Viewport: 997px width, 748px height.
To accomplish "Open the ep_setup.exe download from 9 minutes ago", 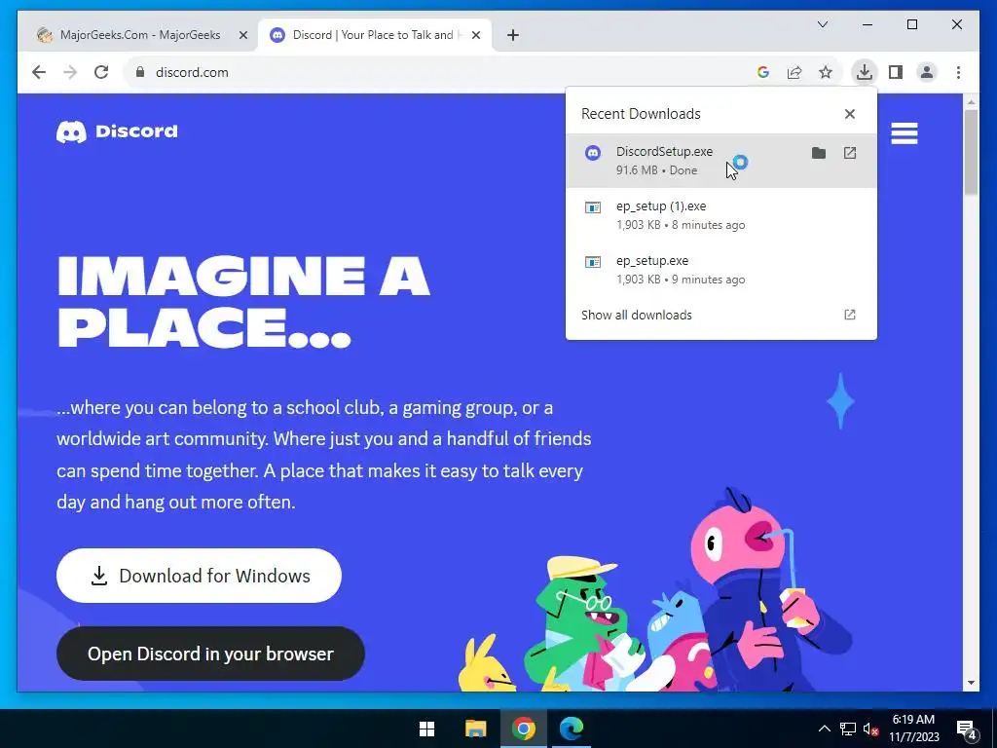I will click(721, 270).
